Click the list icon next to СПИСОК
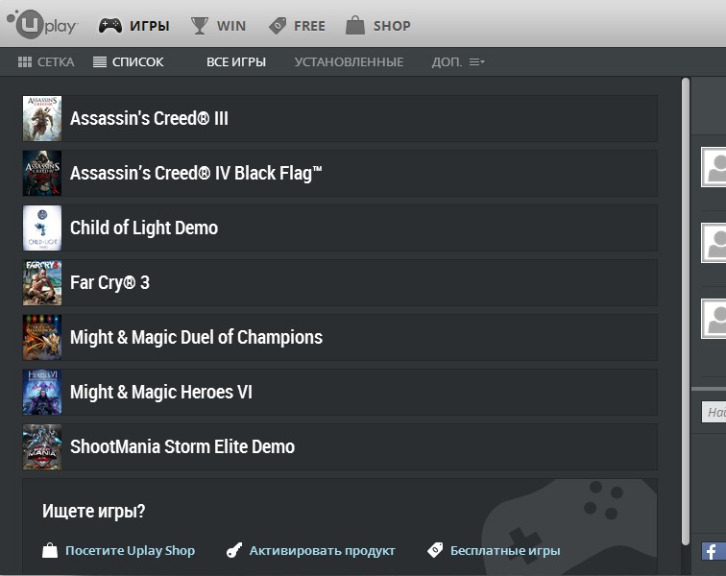726x576 pixels. 100,62
